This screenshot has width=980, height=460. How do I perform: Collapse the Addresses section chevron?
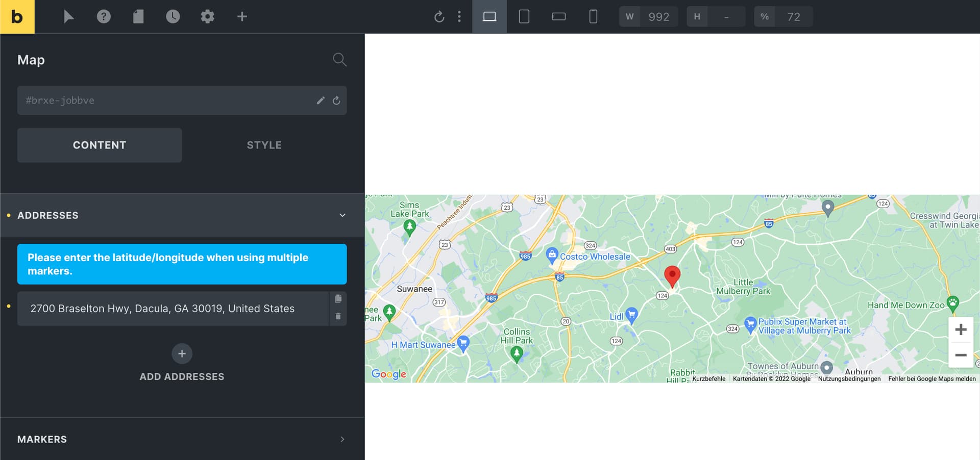pos(342,215)
